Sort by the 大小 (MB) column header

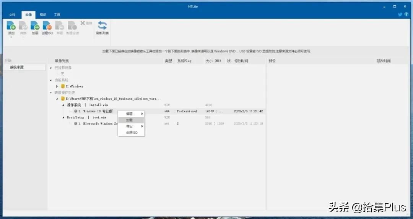pyautogui.click(x=213, y=61)
